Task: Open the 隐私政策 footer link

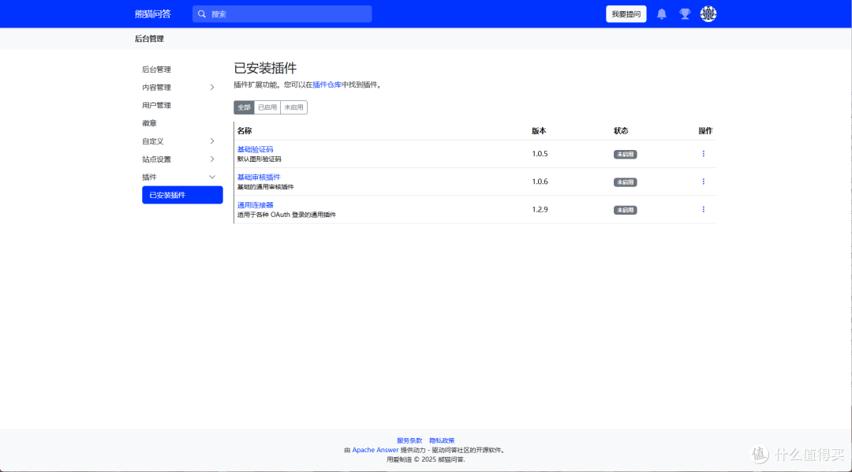Action: click(442, 440)
